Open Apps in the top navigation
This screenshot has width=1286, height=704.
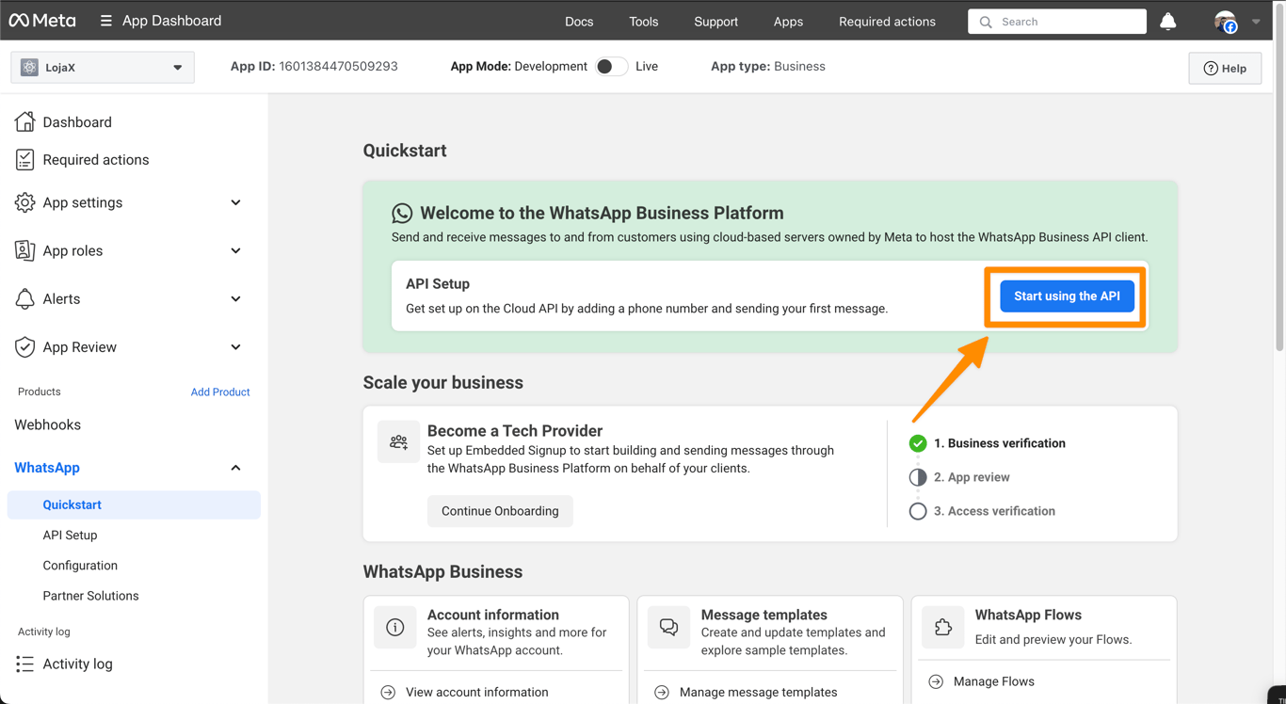coord(788,22)
